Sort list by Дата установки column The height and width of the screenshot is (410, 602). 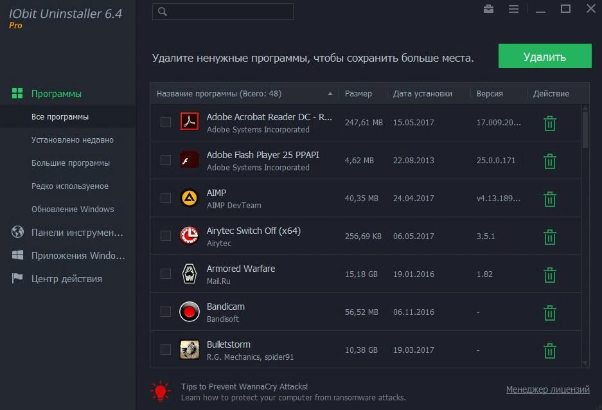pyautogui.click(x=422, y=94)
